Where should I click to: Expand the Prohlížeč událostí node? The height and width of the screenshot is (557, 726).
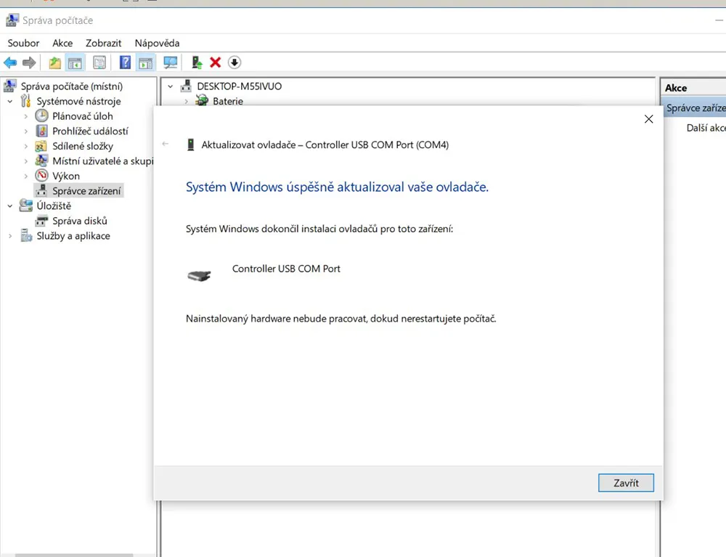pyautogui.click(x=26, y=131)
